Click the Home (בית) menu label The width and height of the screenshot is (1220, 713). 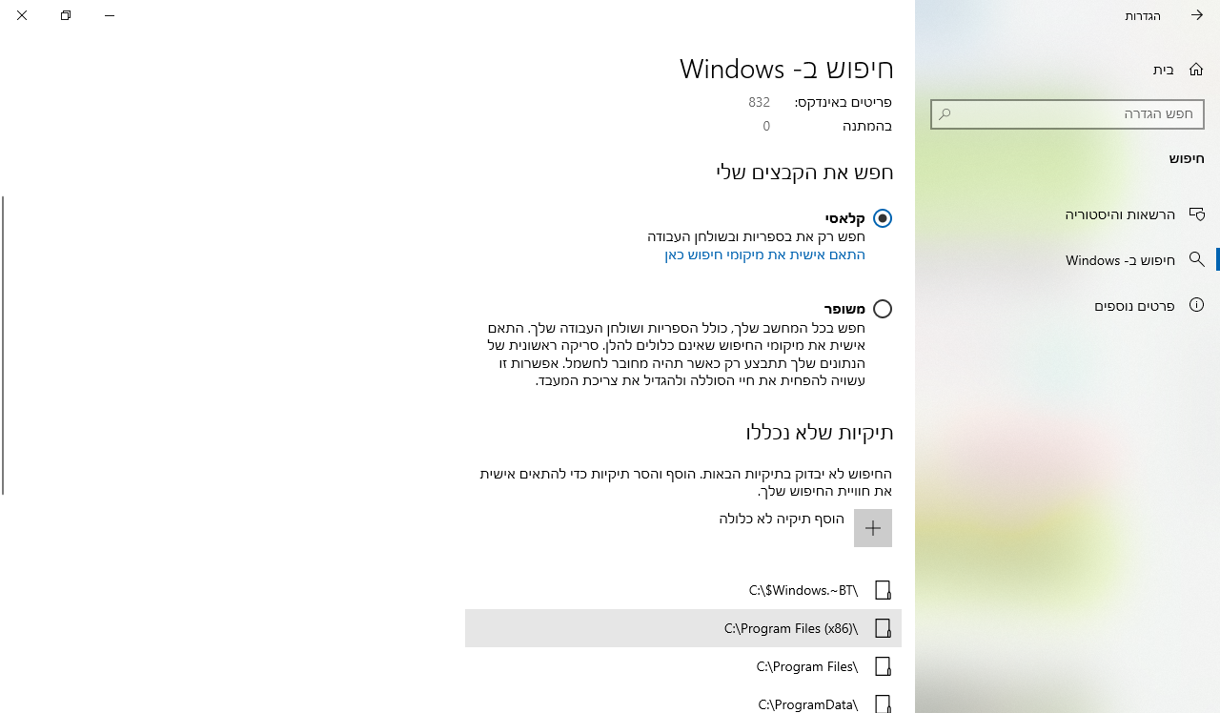coord(1163,70)
